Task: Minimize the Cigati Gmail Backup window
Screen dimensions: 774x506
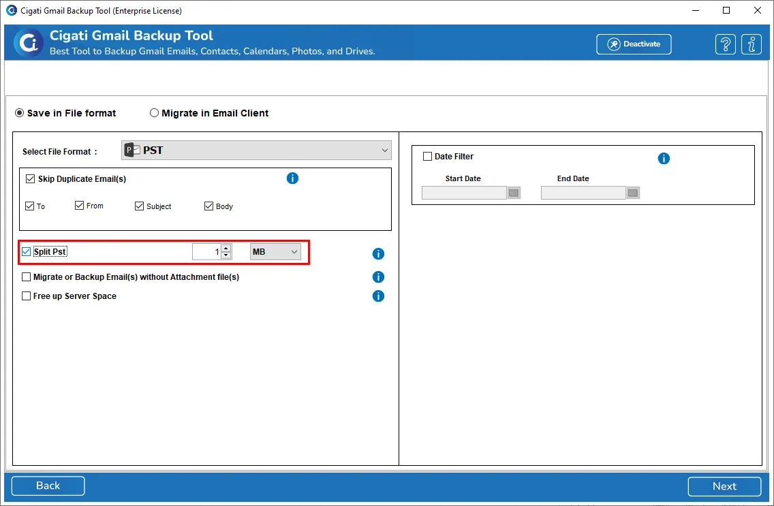Action: [696, 10]
